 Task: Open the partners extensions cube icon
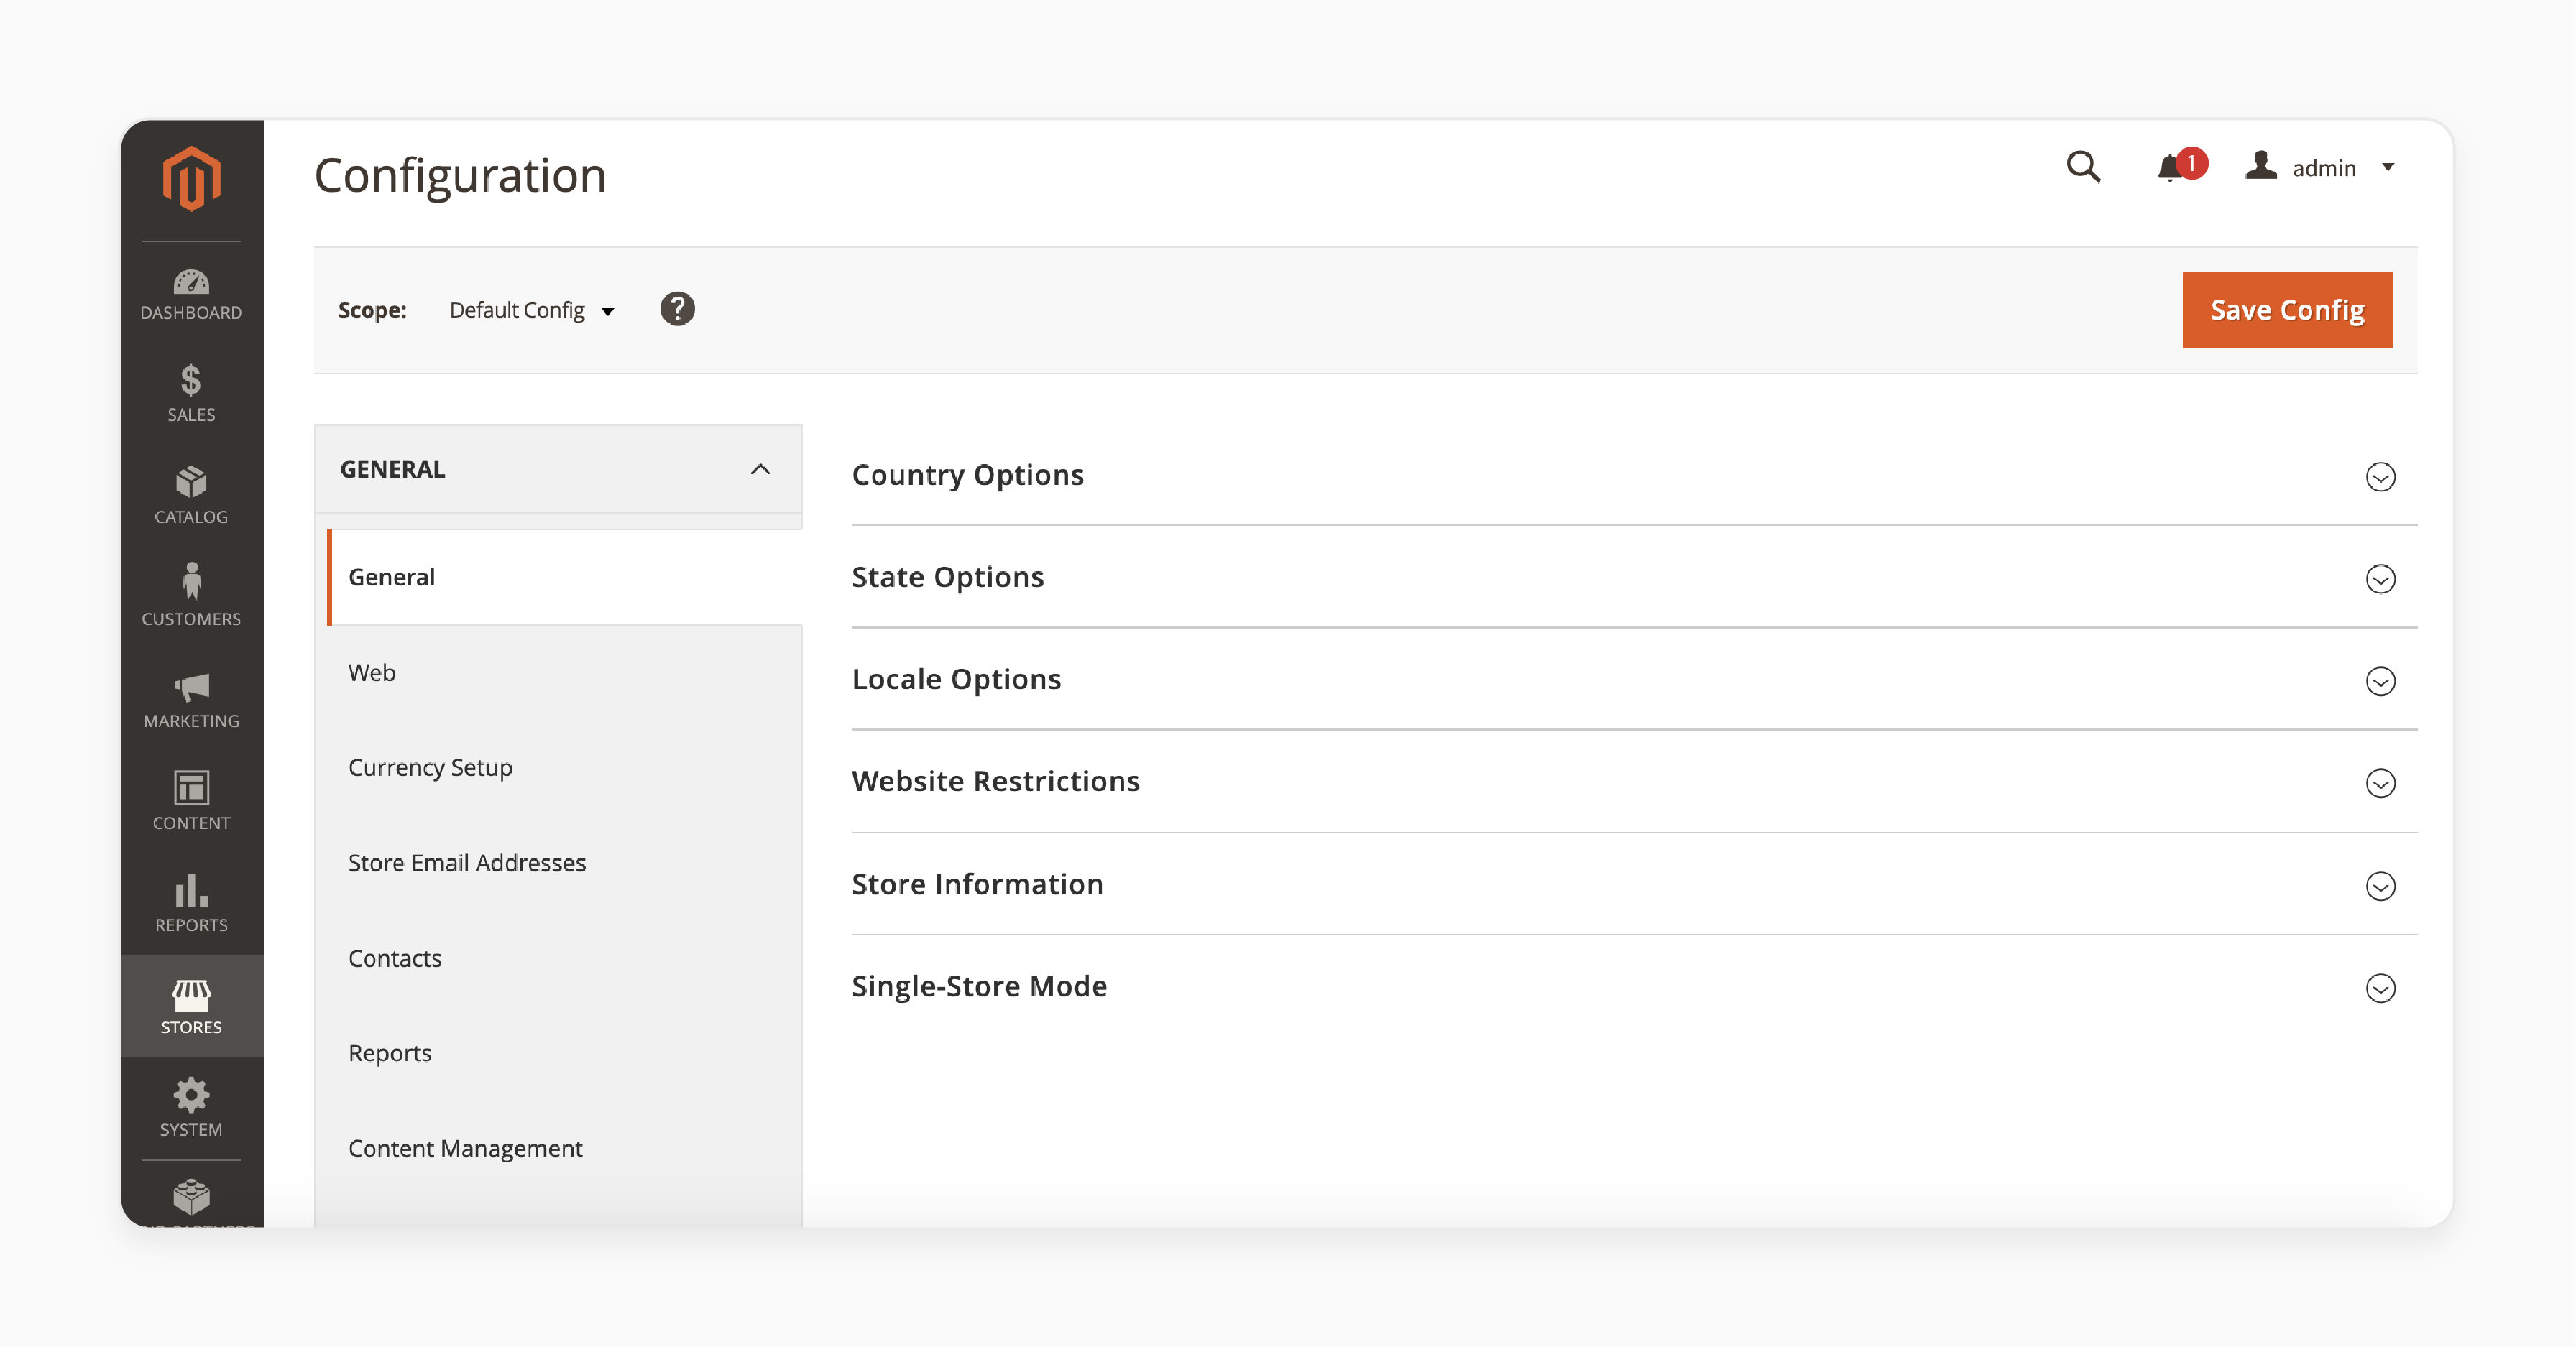[x=191, y=1197]
